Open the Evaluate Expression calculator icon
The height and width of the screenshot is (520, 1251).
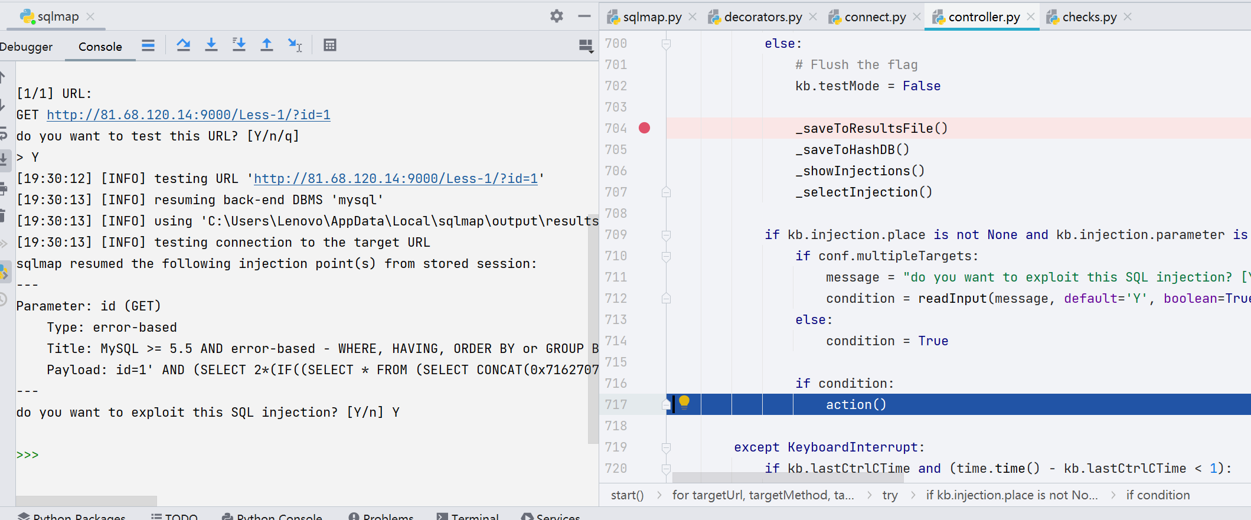tap(330, 45)
